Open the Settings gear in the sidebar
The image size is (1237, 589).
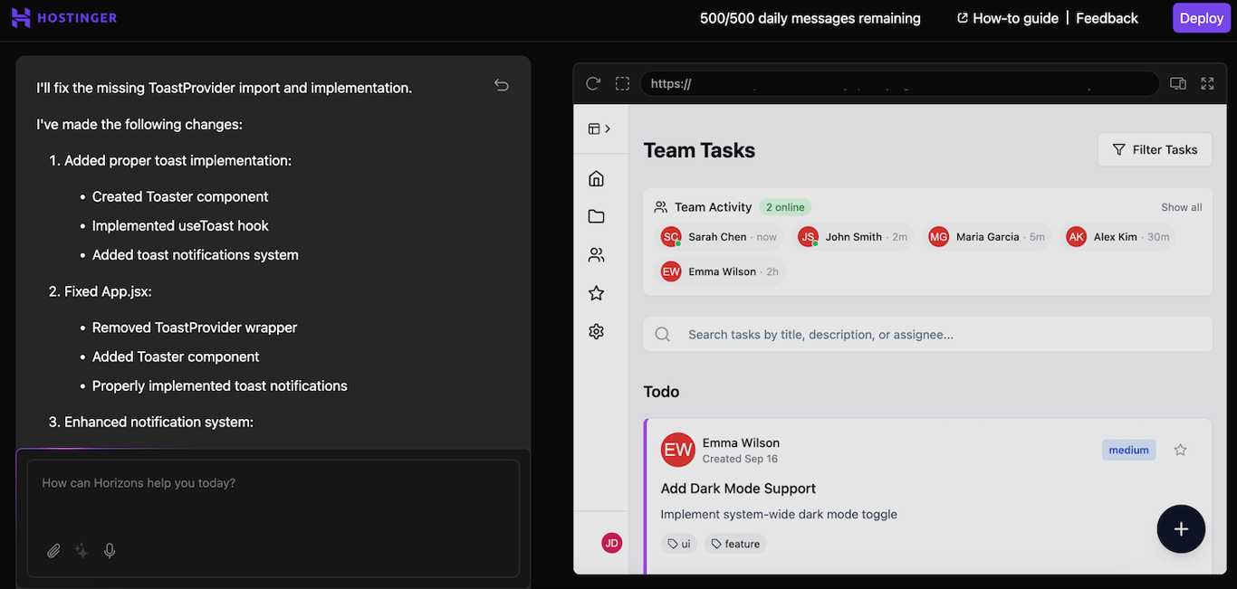pyautogui.click(x=596, y=331)
